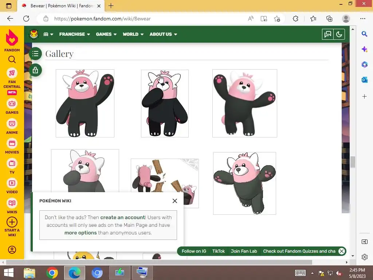Open the Wikis section in Fandom sidebar
Viewport: 373px width, 280px height.
click(12, 206)
